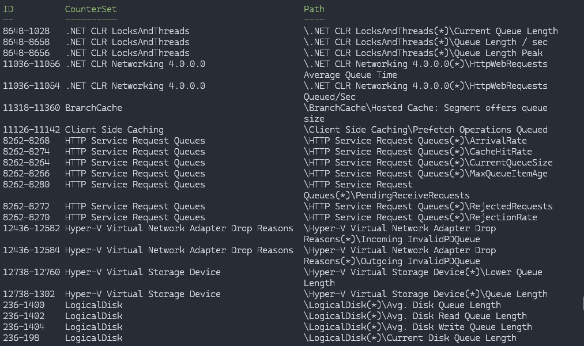Click the ID column header
584x346 pixels.
[x=8, y=9]
